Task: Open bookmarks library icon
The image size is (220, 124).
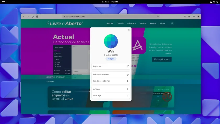Action: [189, 17]
